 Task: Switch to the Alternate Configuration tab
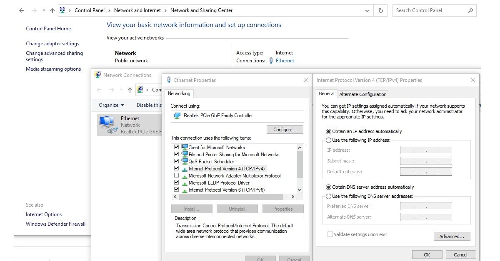(363, 94)
